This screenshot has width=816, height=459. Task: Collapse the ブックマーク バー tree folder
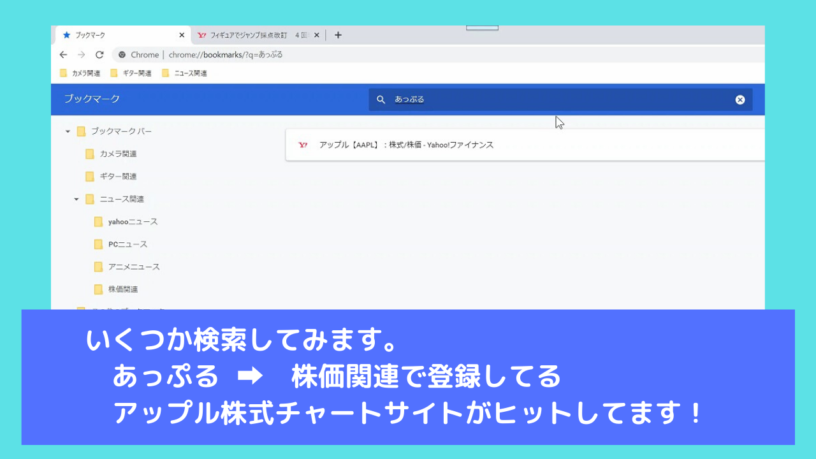[68, 131]
